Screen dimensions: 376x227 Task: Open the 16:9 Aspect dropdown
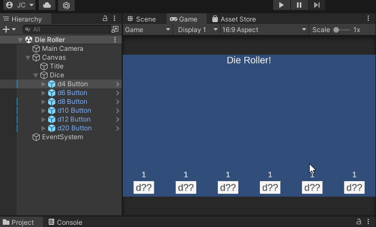264,30
